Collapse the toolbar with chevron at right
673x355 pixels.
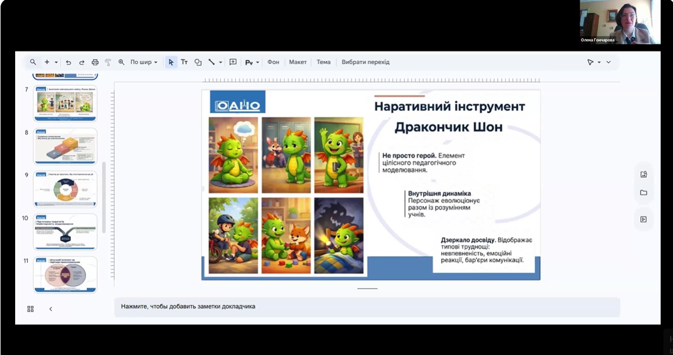pyautogui.click(x=608, y=62)
